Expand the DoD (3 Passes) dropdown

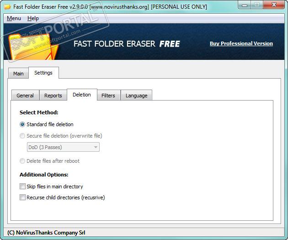63,147
